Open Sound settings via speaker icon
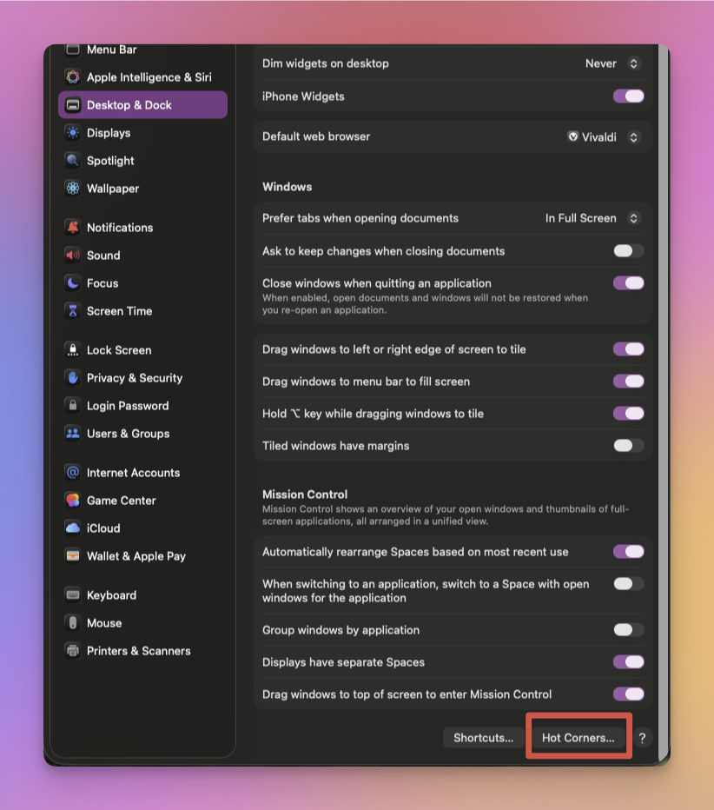 [x=73, y=256]
